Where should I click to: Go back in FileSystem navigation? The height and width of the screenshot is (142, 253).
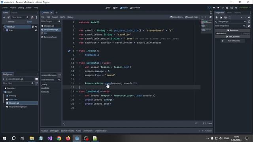(x=4, y=79)
